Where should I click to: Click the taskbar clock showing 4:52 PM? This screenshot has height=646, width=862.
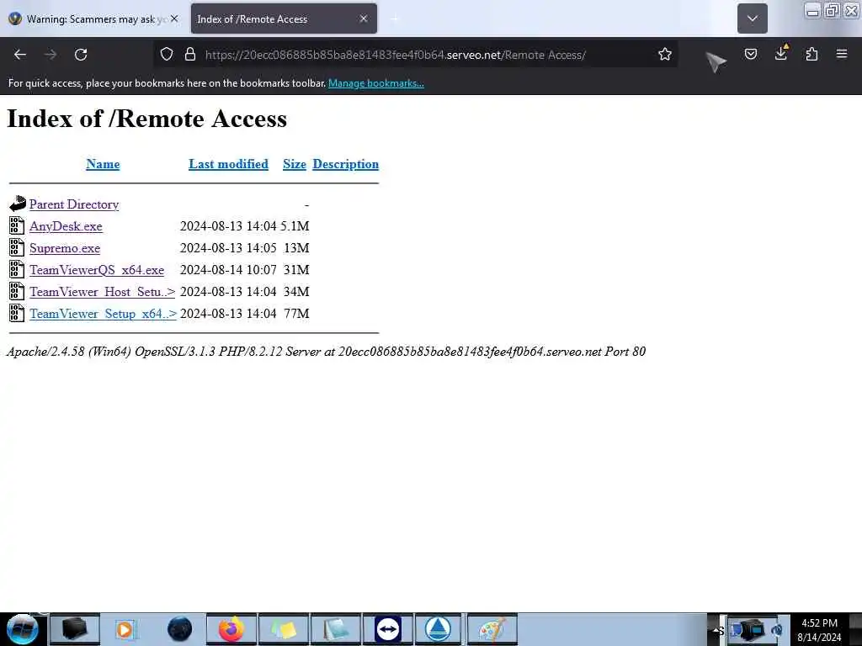pos(819,630)
